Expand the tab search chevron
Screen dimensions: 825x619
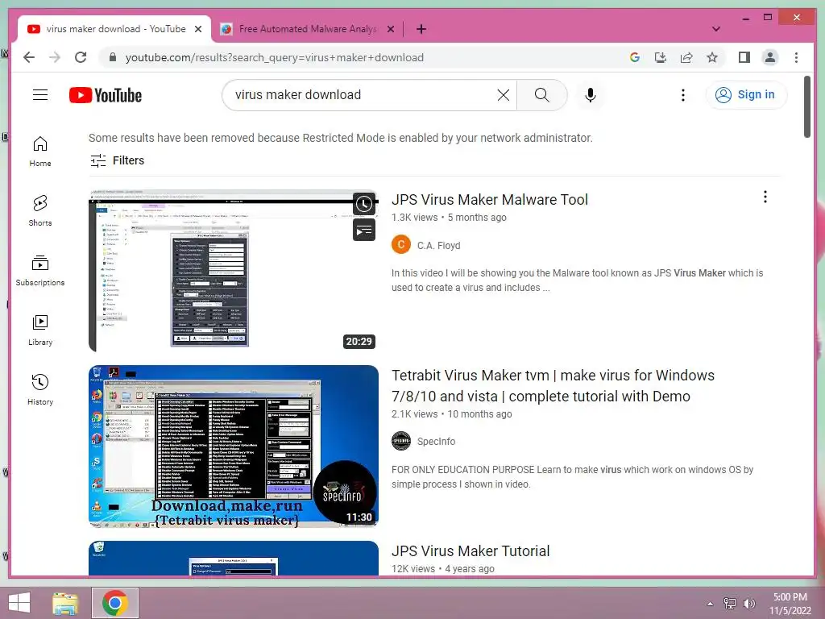pyautogui.click(x=716, y=29)
